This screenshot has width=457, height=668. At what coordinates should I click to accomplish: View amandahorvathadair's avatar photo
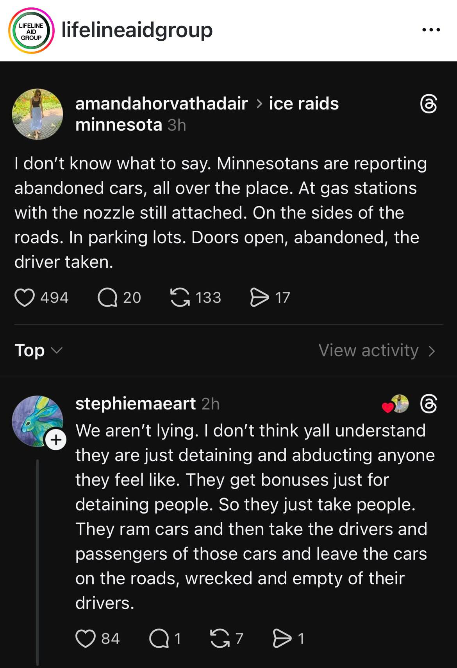[37, 114]
